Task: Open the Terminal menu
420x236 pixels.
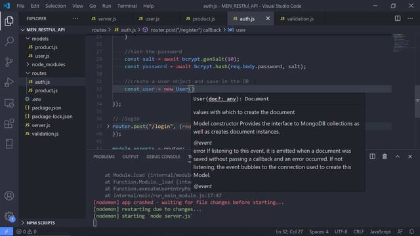Action: (x=127, y=6)
